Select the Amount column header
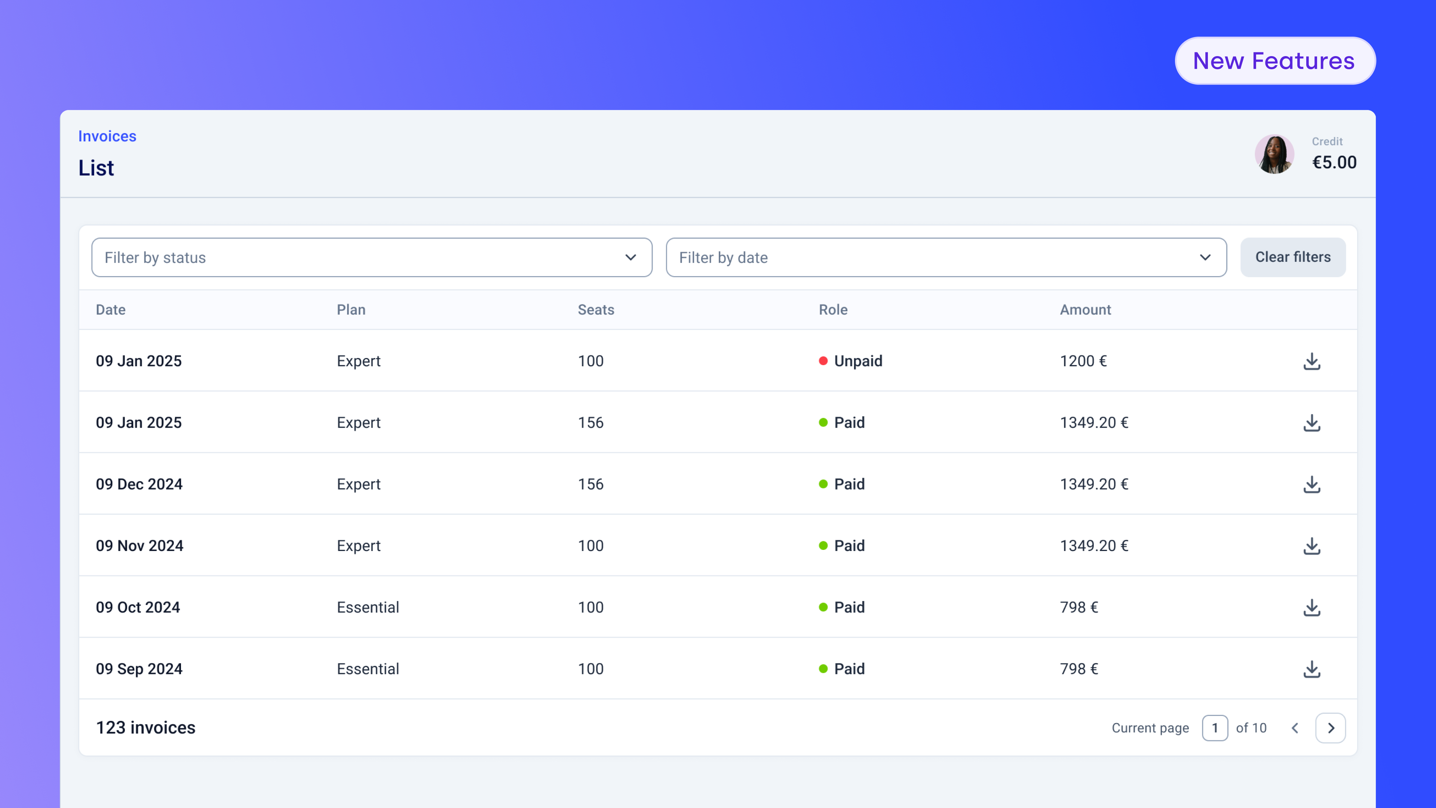This screenshot has width=1436, height=808. (1085, 309)
